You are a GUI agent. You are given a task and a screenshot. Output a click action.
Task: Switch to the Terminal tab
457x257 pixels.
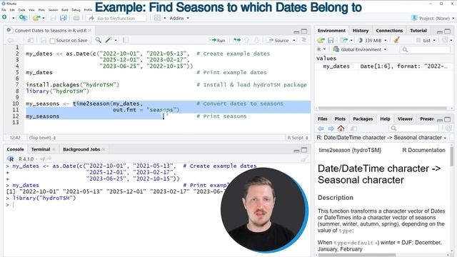click(41, 149)
